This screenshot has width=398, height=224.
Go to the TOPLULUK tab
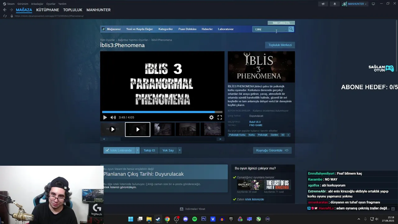(x=73, y=10)
